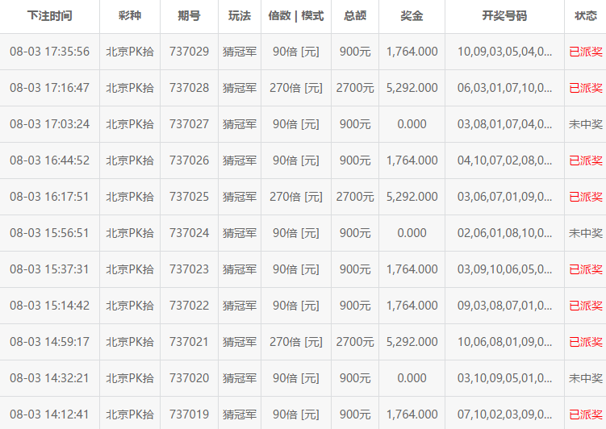
Task: Click the 总额 column header
Action: click(x=355, y=16)
